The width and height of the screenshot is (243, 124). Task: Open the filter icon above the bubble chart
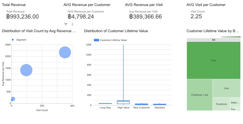click(66, 24)
